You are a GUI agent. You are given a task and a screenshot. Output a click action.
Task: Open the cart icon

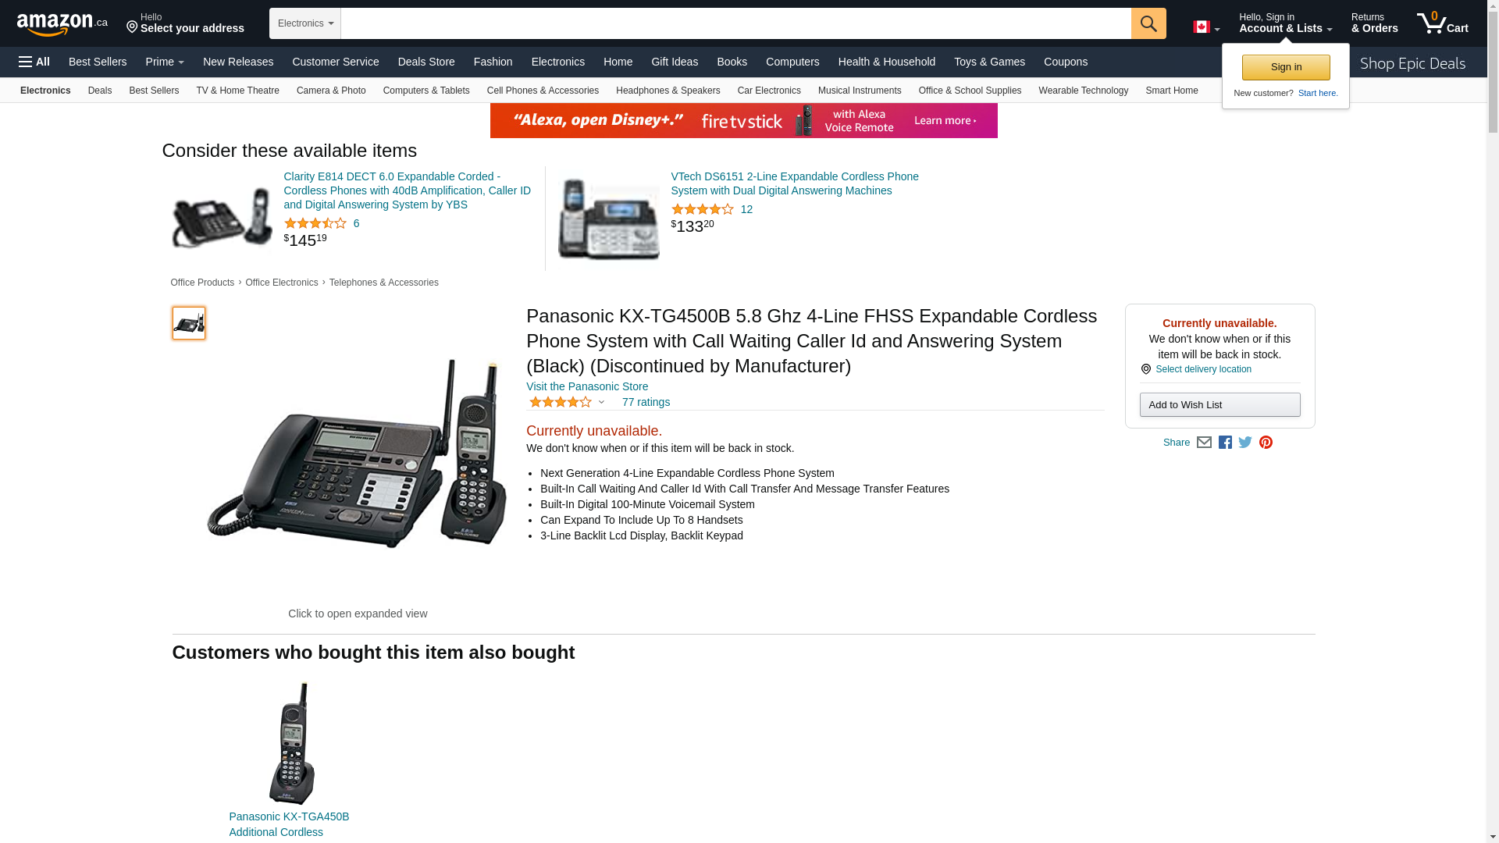pos(1443,23)
